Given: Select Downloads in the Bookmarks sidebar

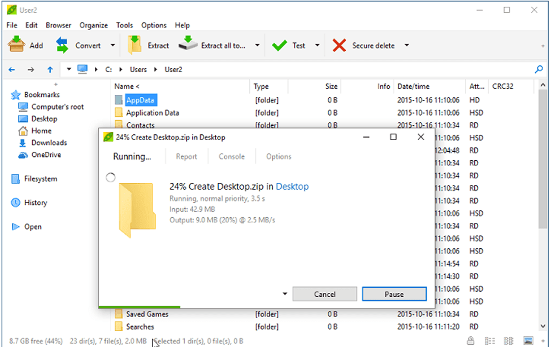Looking at the screenshot, I should pyautogui.click(x=49, y=143).
